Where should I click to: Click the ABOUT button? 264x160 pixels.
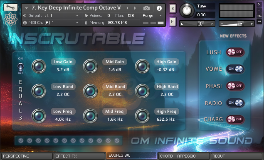coord(237,156)
